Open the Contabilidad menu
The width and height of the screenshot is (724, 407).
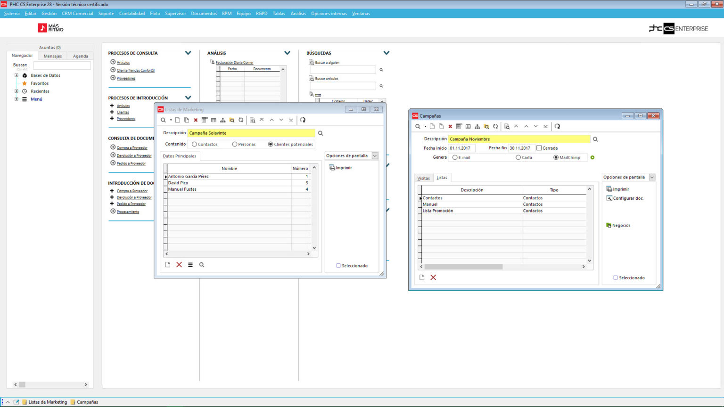point(132,14)
